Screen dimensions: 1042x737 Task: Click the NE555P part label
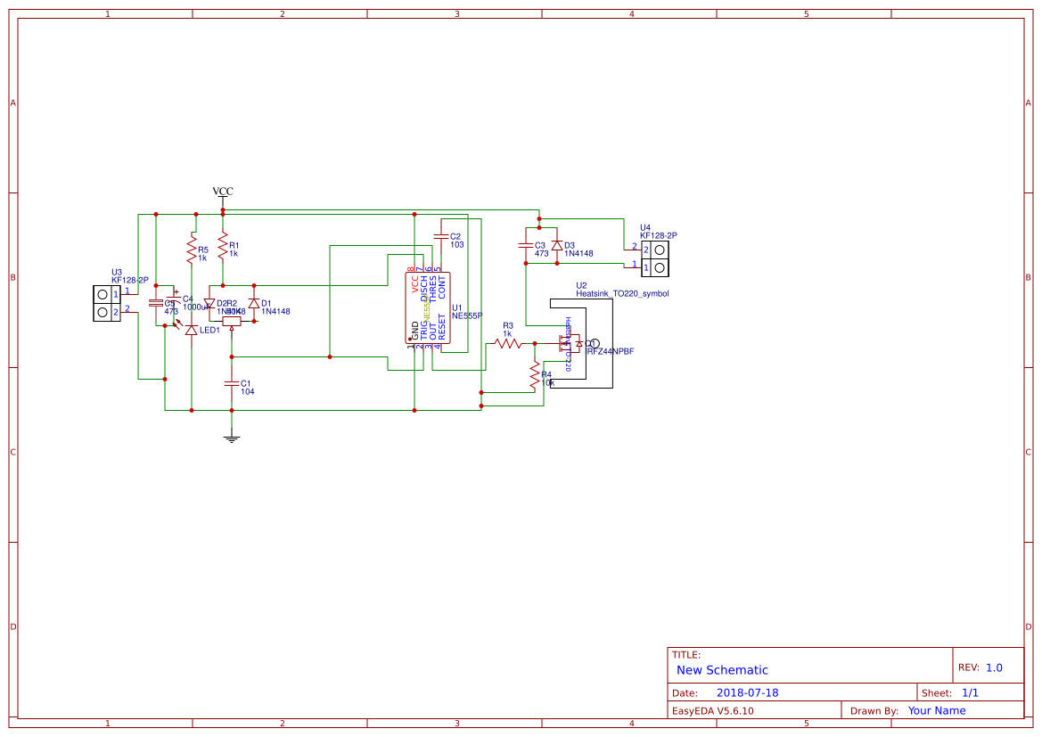(467, 316)
